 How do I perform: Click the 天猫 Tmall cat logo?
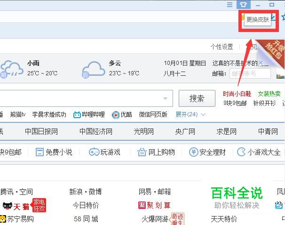click(8, 206)
